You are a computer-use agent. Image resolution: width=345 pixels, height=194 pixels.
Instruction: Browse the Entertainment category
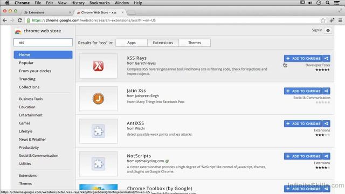[31, 115]
